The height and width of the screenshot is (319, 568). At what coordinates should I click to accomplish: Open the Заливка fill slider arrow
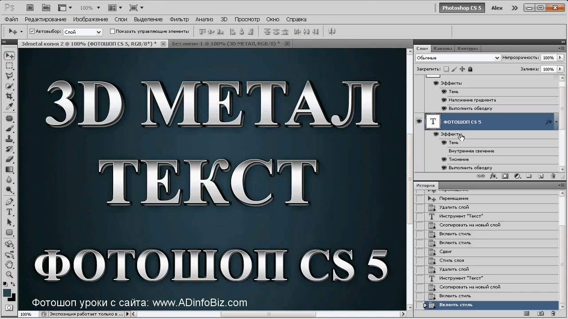coord(560,69)
